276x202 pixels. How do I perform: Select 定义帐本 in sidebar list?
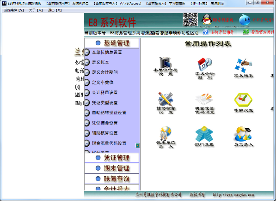100,62
